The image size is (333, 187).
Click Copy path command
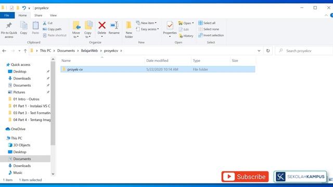pos(52,29)
